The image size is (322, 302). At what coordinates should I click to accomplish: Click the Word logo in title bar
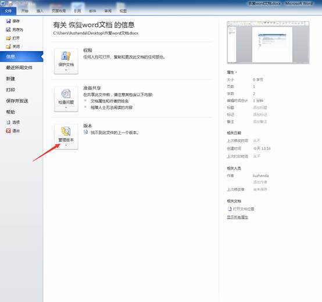click(x=3, y=3)
